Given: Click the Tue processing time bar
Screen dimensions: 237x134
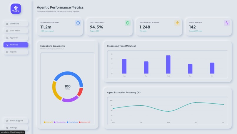Looking at the screenshot, I should click(146, 68).
